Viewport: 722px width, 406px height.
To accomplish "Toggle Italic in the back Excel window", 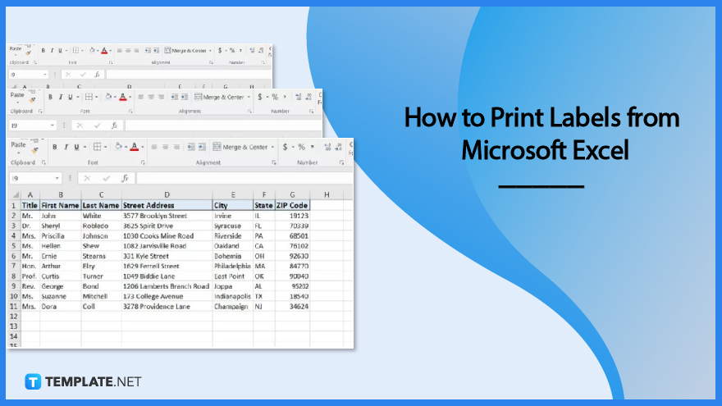I will pyautogui.click(x=52, y=51).
